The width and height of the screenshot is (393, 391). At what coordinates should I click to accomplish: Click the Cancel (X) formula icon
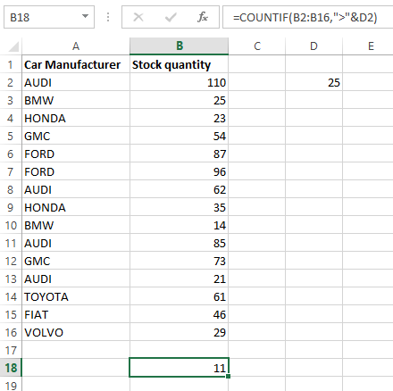pos(138,17)
